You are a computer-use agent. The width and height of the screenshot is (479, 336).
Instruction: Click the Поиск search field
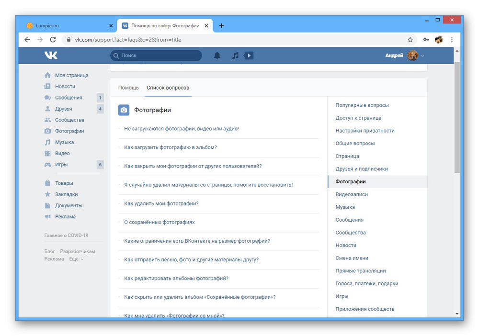point(156,56)
